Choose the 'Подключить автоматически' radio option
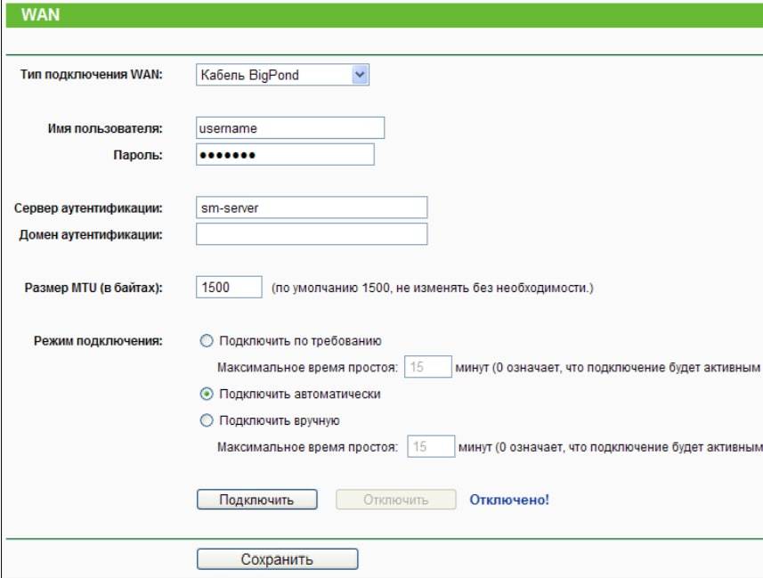 [x=207, y=394]
